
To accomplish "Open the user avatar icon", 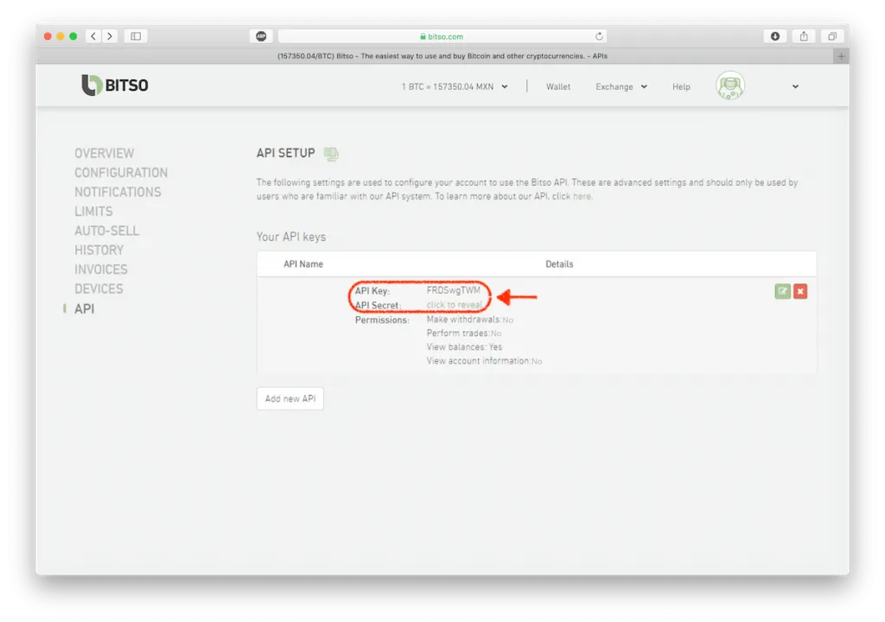I will 730,86.
